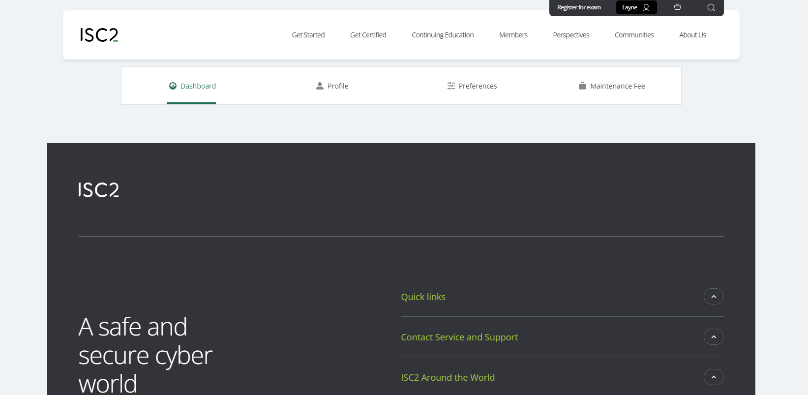The width and height of the screenshot is (808, 395).
Task: Click the Maintenance Fee briefcase icon
Action: pyautogui.click(x=582, y=86)
